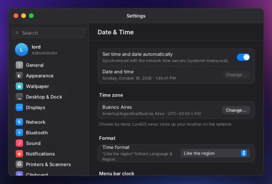Image resolution: width=272 pixels, height=184 pixels.
Task: Open General settings via its icon
Action: tap(19, 65)
